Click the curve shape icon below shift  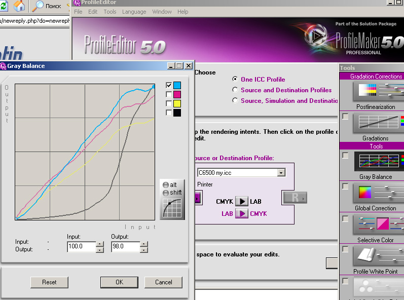(172, 208)
